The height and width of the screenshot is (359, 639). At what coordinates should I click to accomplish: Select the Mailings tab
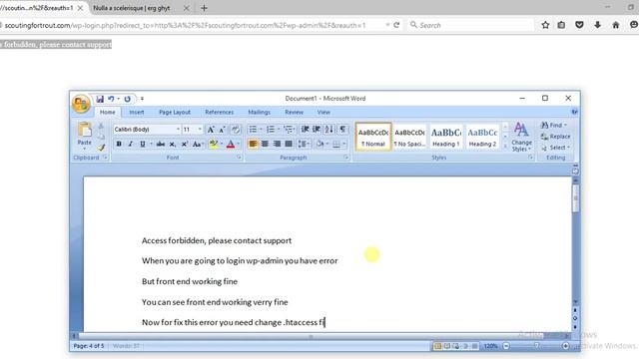pyautogui.click(x=260, y=112)
